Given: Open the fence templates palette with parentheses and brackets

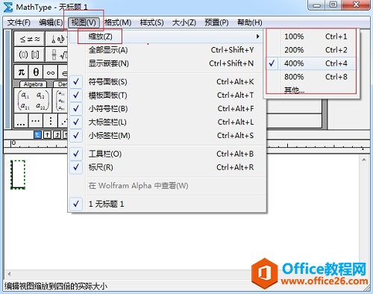Looking at the screenshot, I should click(30, 54).
